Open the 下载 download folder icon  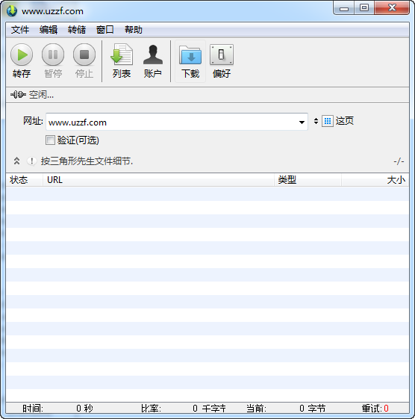pos(190,61)
